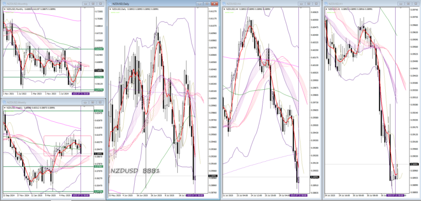Click the chart shift marker in Weekly chart
Screen dimensions: 421x201
coord(85,107)
